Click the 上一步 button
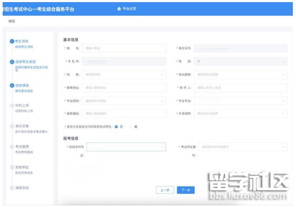296x207 pixels. pos(165,190)
